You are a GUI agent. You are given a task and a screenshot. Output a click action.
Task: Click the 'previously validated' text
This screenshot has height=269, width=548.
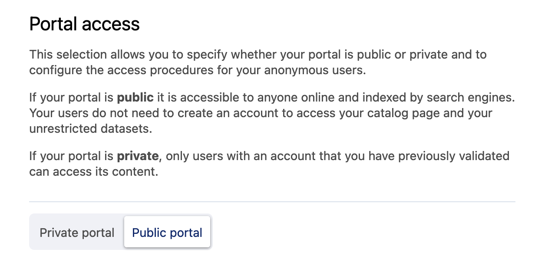(x=454, y=156)
